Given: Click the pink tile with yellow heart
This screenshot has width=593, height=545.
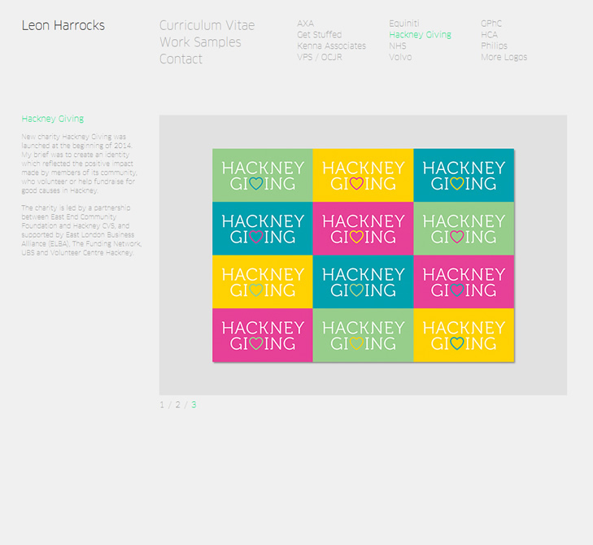Looking at the screenshot, I should (x=363, y=229).
